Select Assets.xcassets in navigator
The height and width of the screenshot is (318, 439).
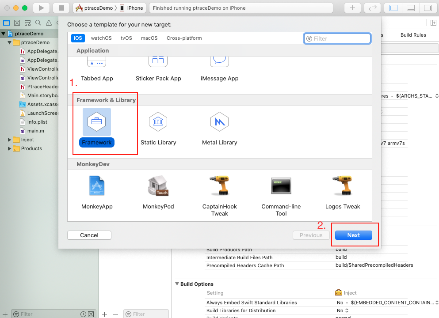click(x=38, y=104)
